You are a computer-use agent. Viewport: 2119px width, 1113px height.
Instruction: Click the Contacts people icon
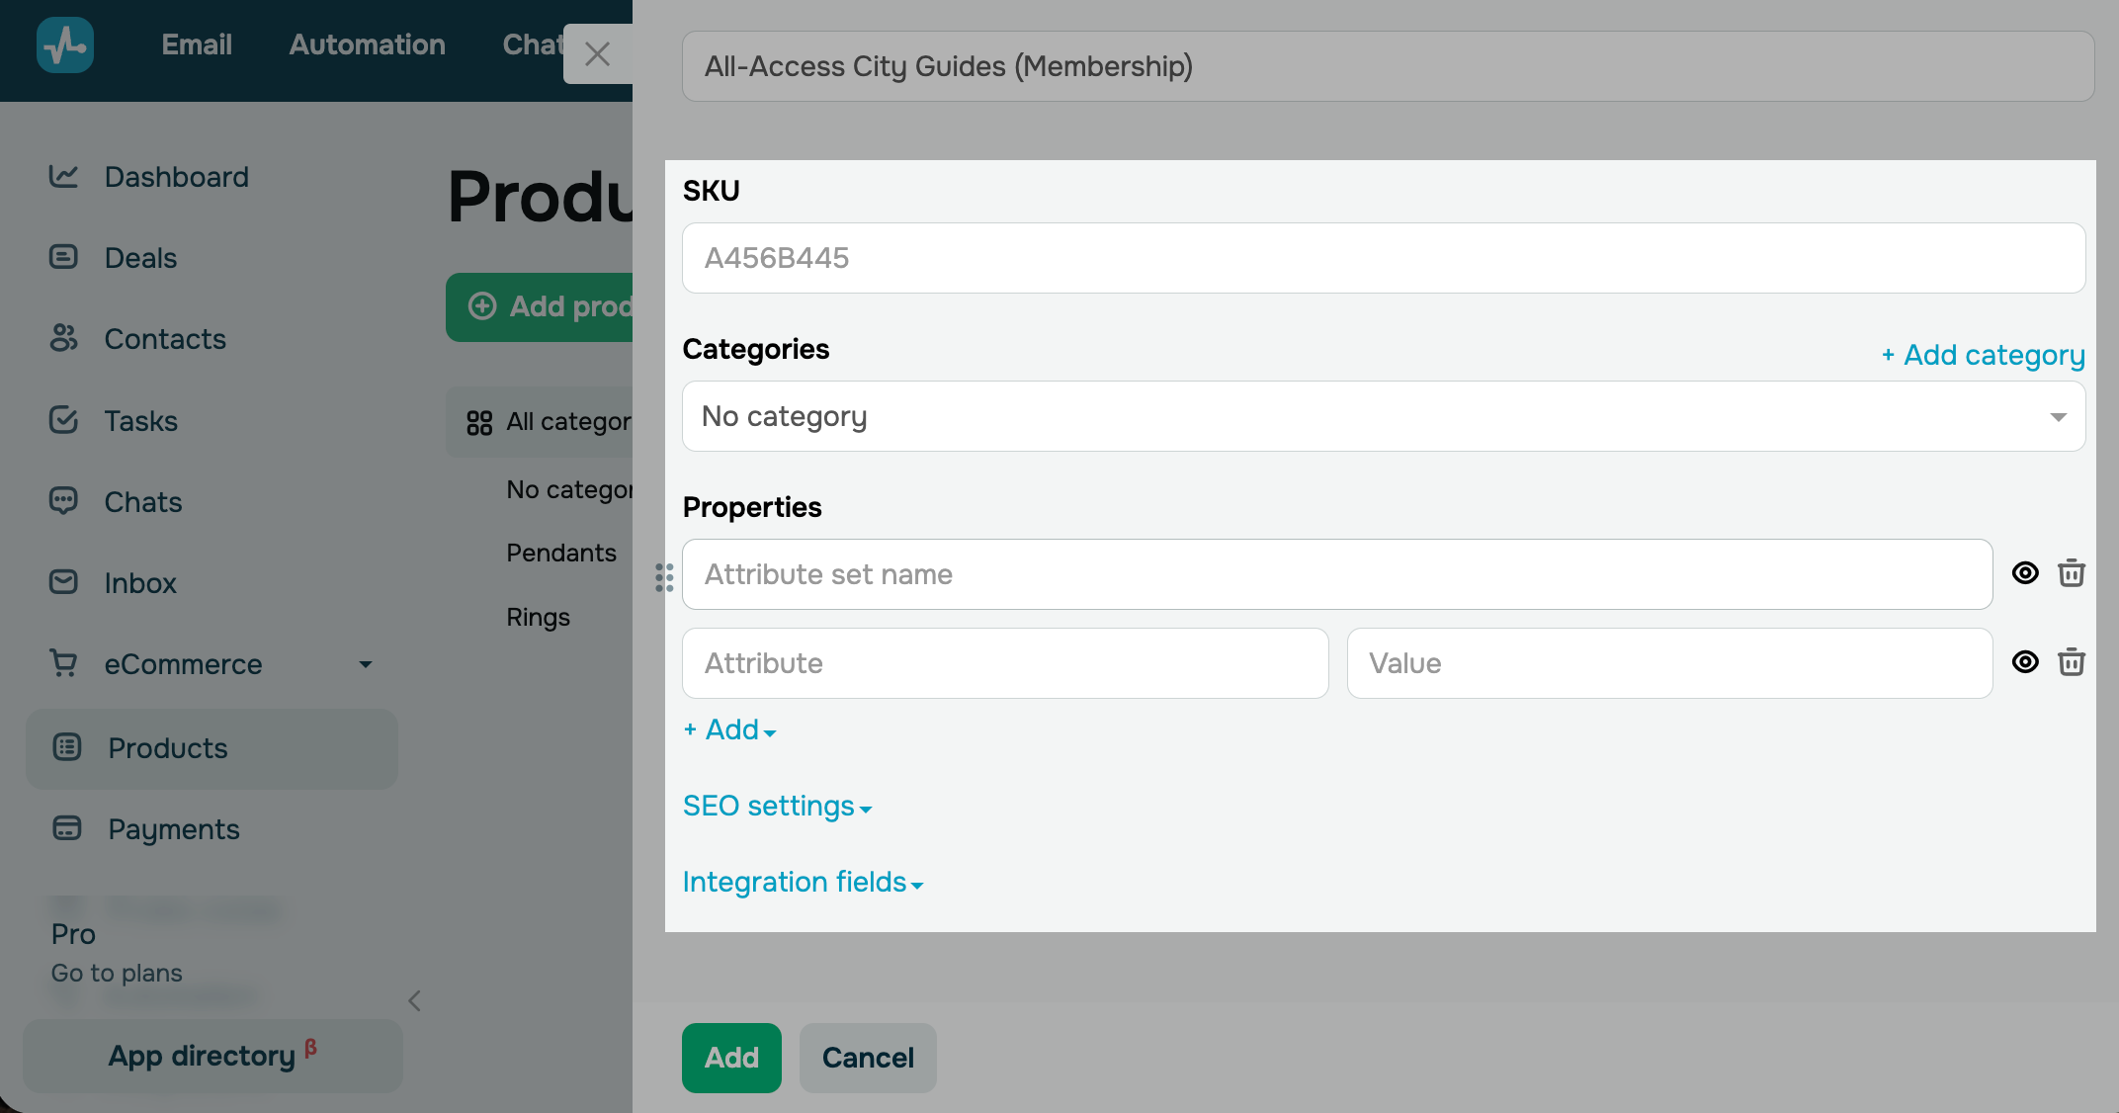(63, 338)
